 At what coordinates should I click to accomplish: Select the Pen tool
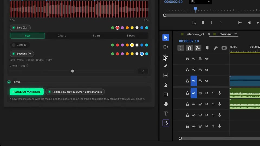tap(166, 85)
